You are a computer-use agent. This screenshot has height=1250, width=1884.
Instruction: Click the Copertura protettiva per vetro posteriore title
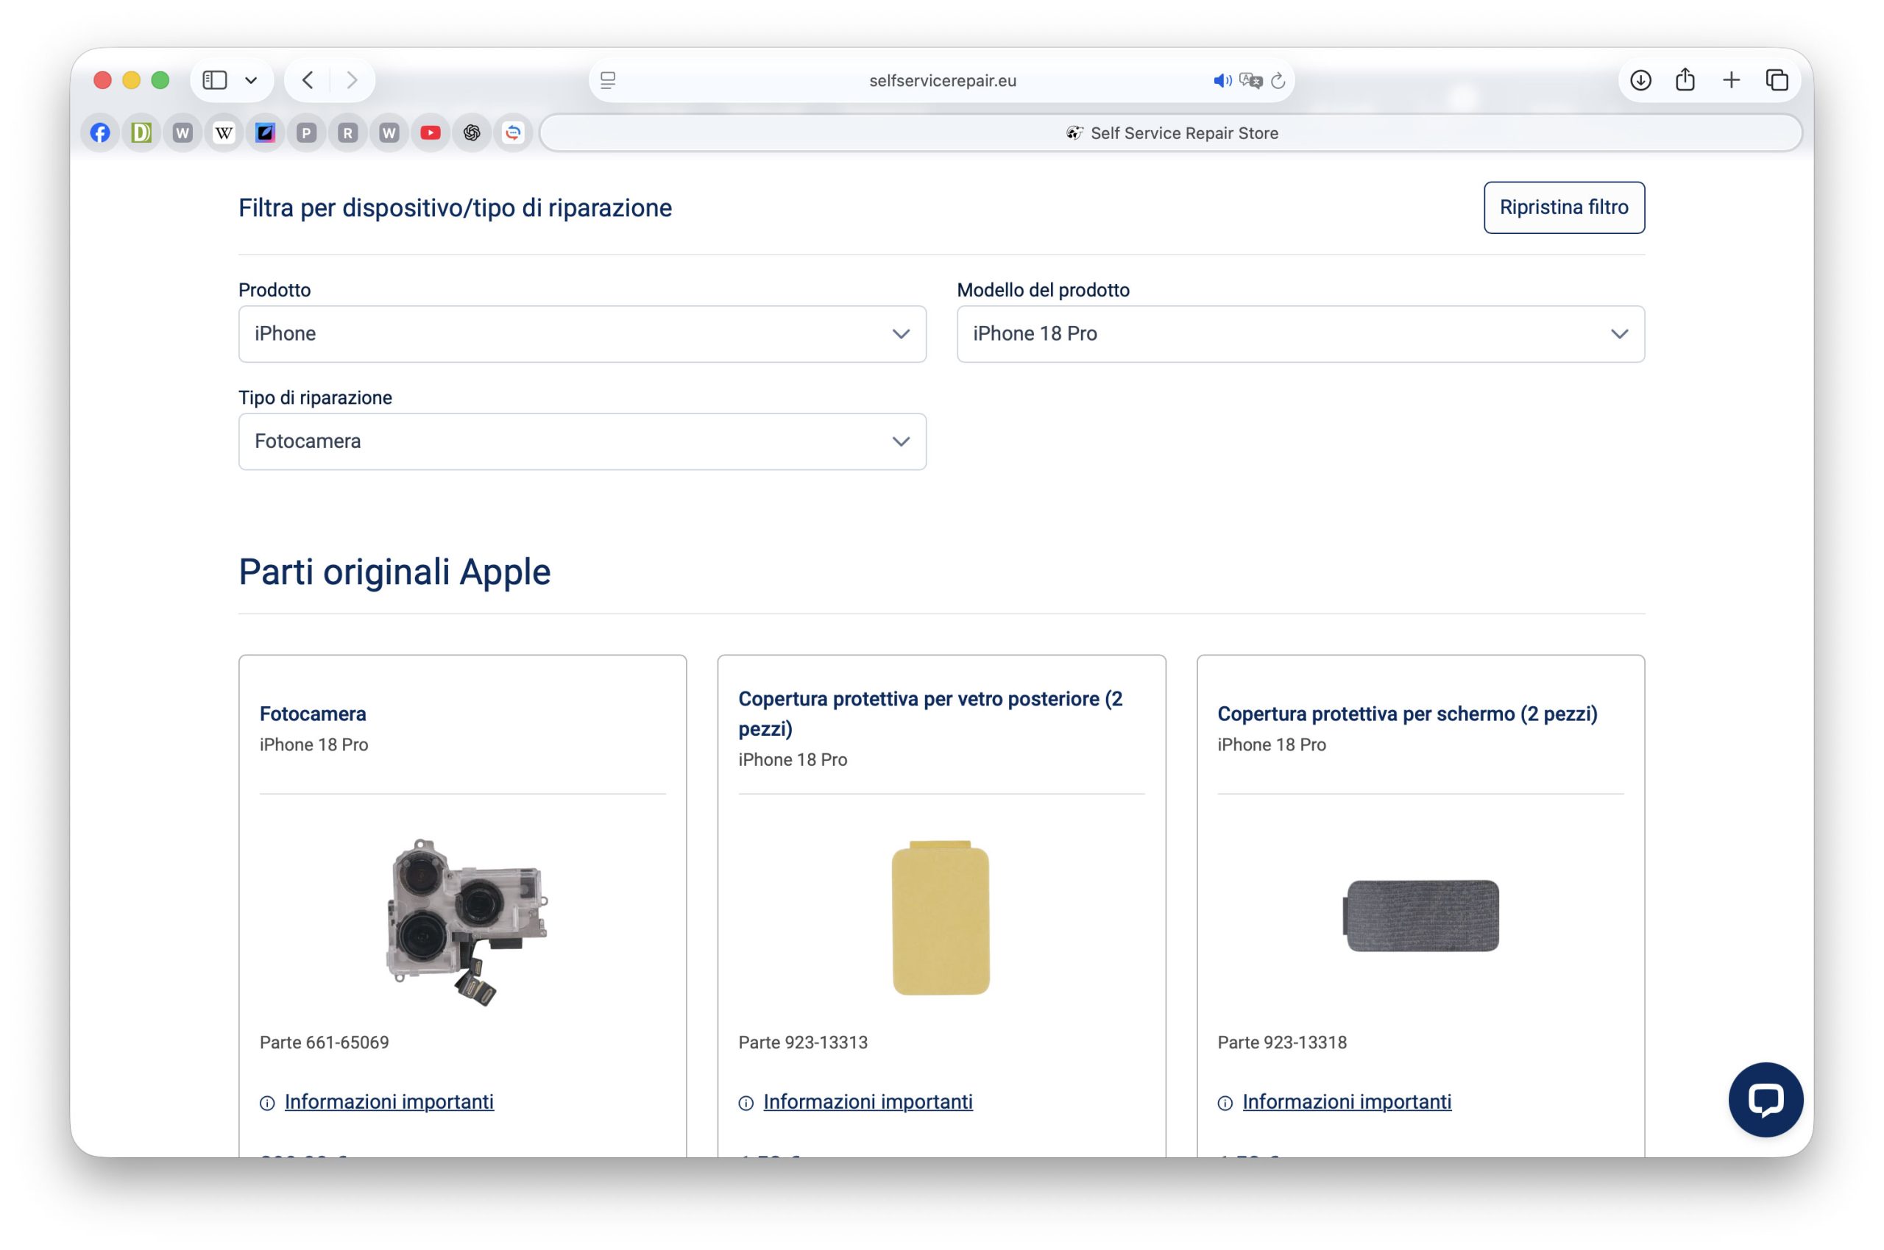(929, 714)
